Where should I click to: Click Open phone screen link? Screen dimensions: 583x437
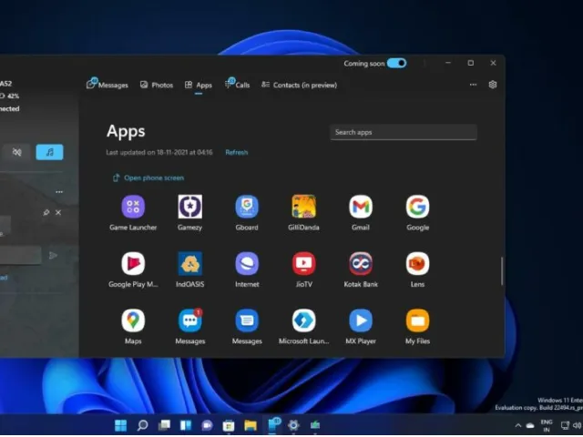coord(148,178)
